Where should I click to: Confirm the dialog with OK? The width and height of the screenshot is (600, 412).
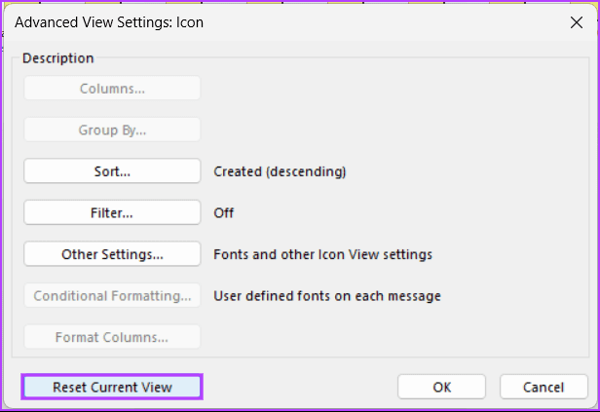441,387
